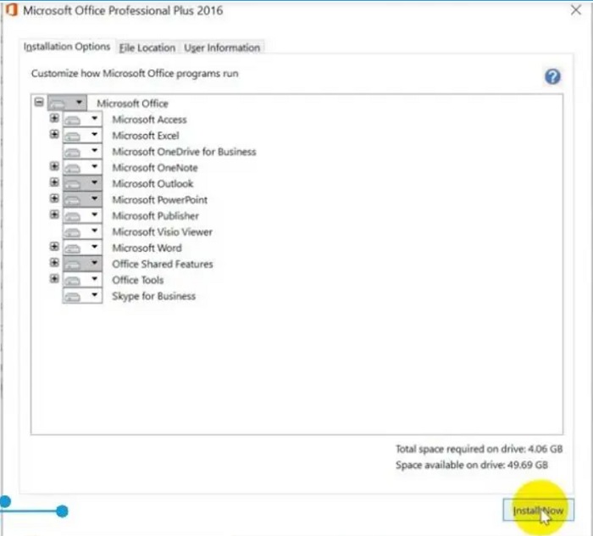Expand the Microsoft Access node
Viewport: 593px width, 536px height.
point(54,119)
